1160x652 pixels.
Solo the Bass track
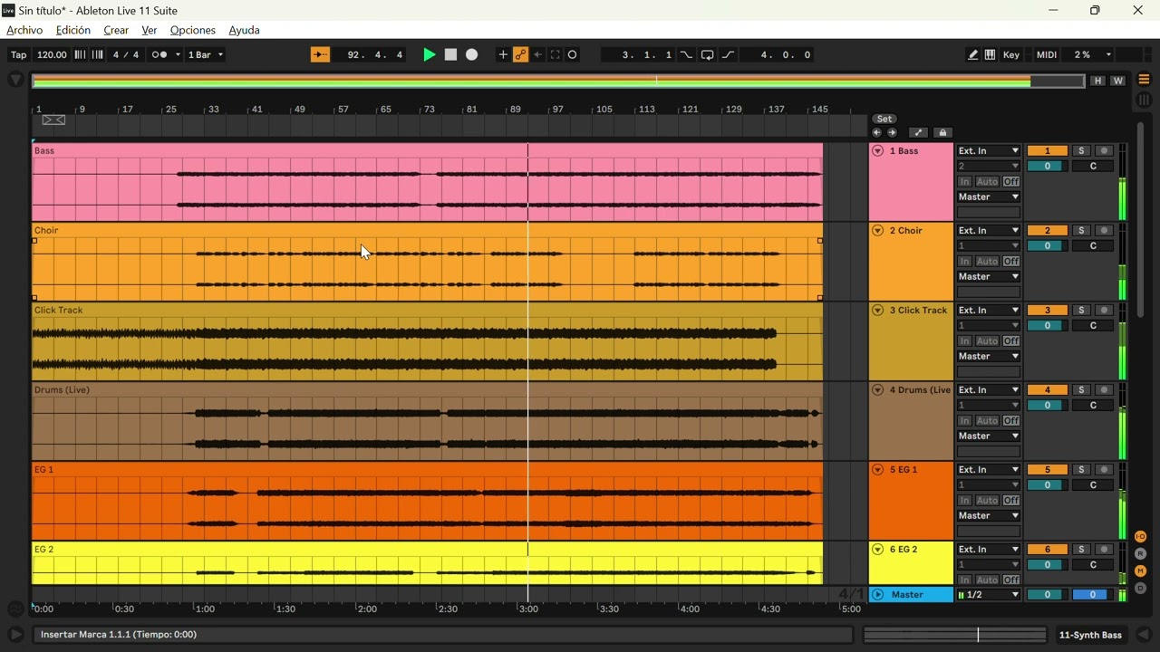(1081, 151)
